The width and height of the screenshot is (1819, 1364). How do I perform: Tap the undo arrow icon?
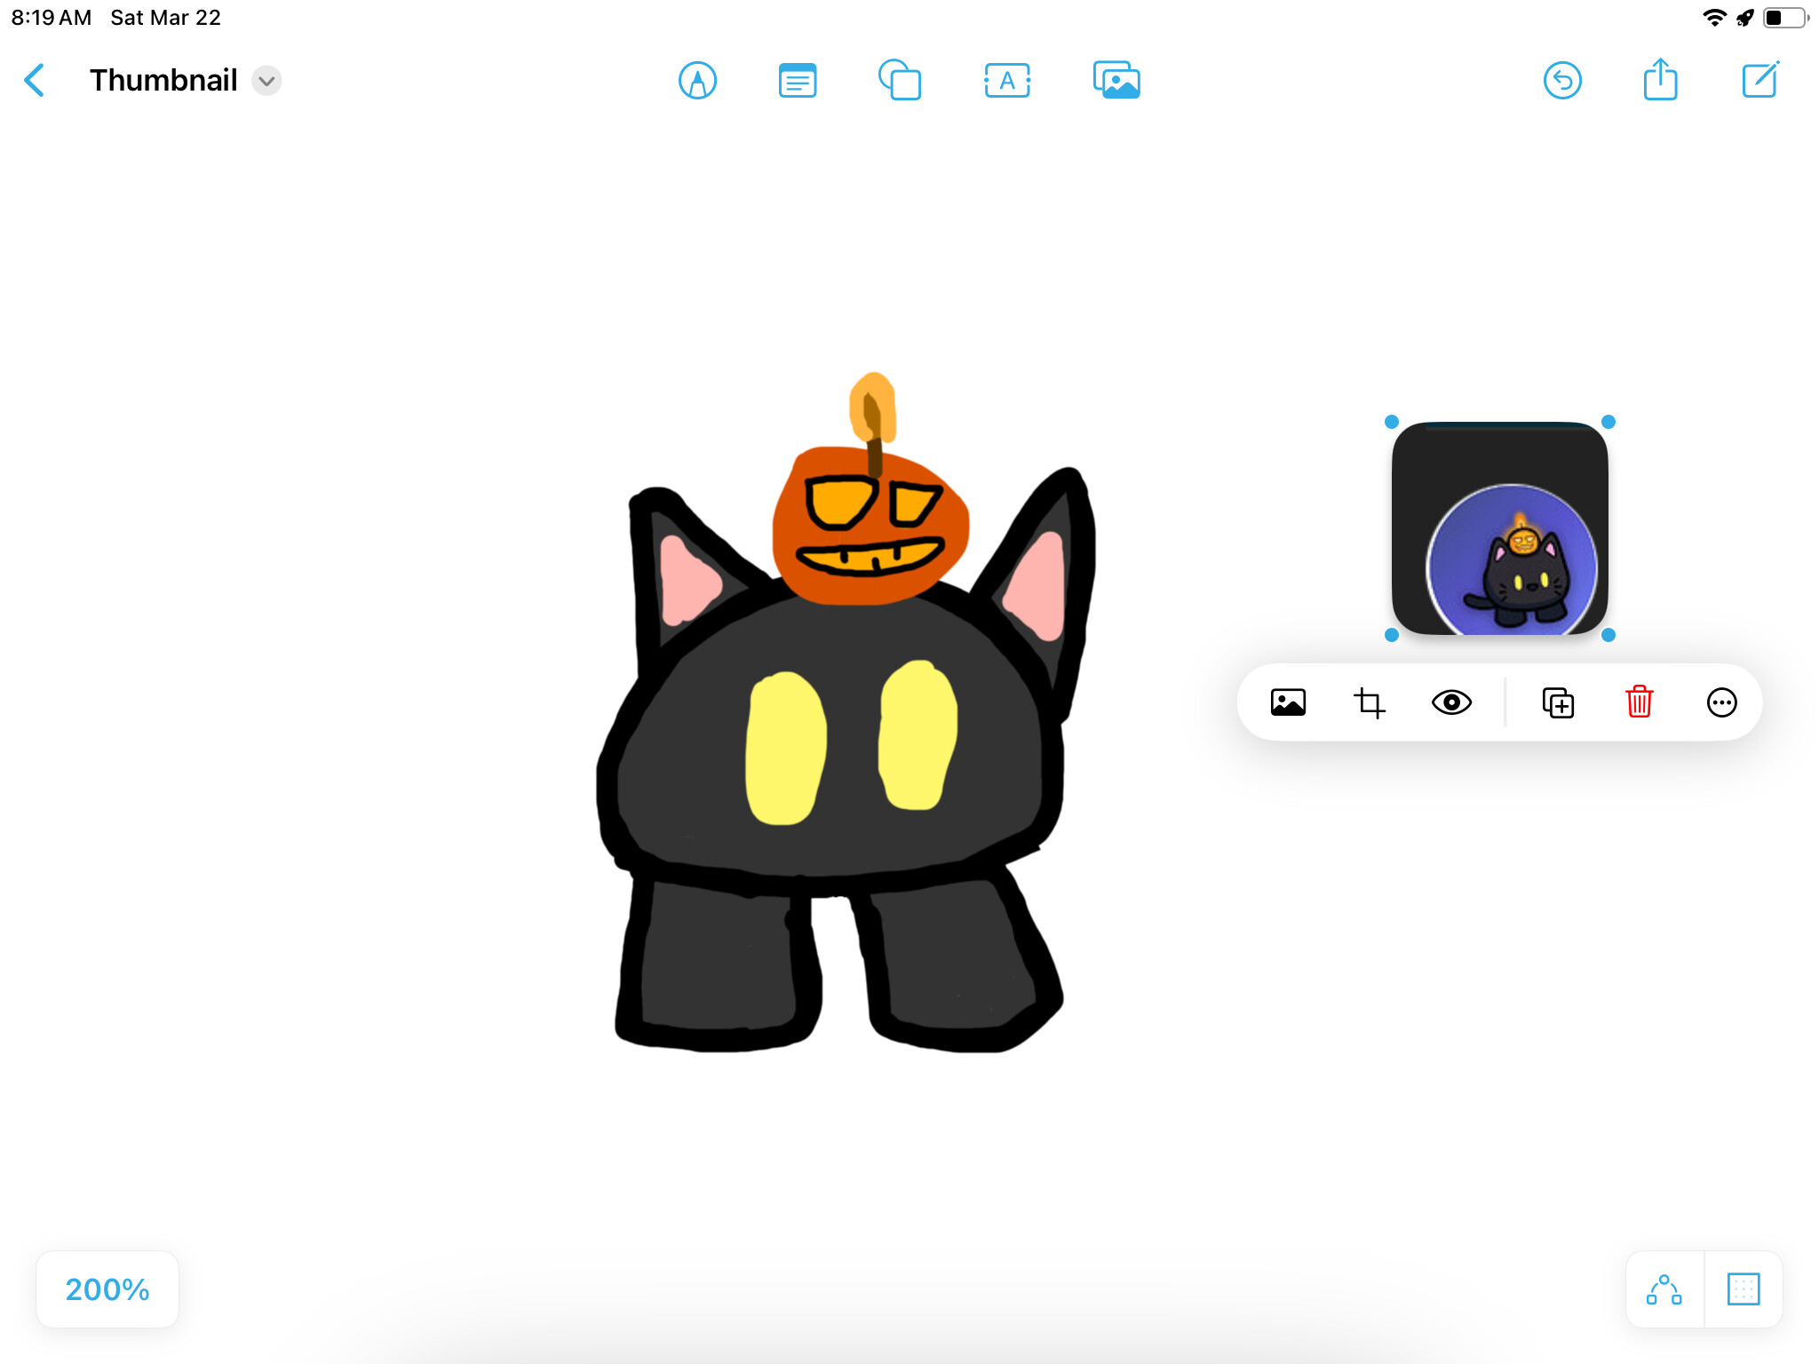(x=1562, y=81)
